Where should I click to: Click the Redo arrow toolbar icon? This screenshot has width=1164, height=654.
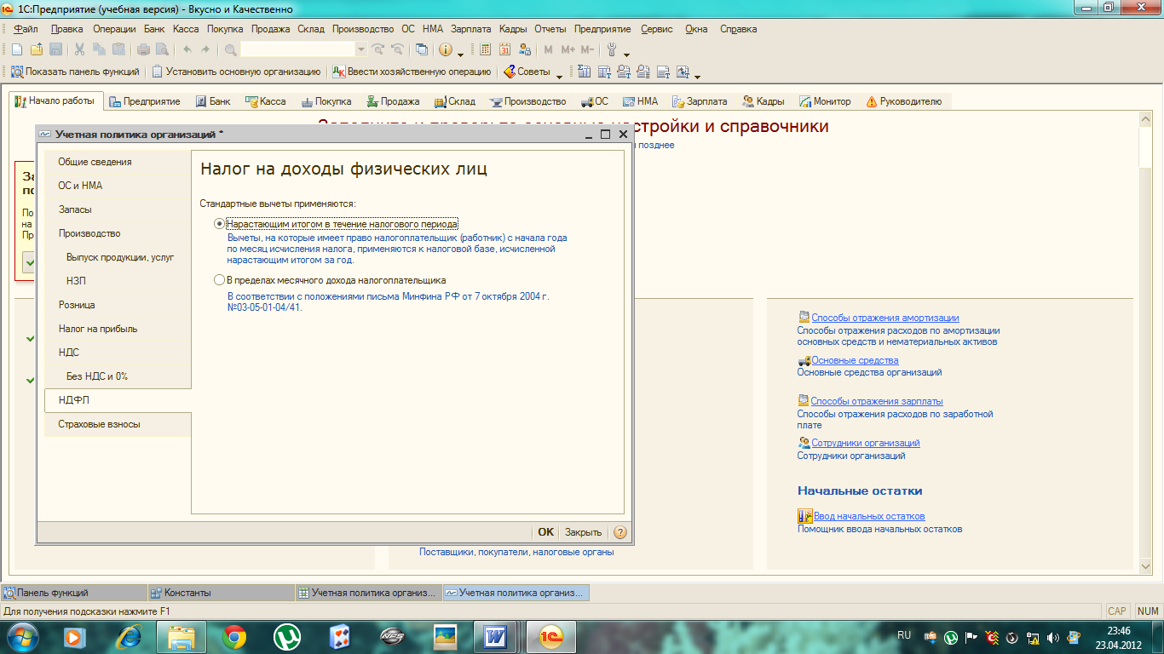click(205, 50)
